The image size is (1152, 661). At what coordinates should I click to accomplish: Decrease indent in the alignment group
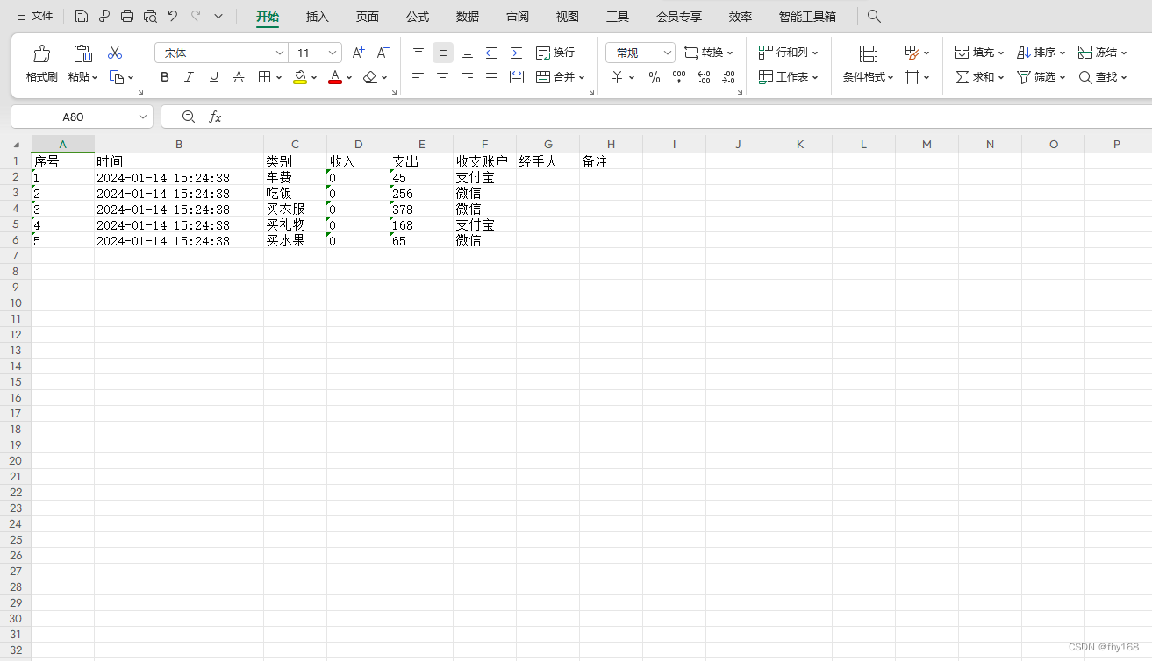pos(491,53)
